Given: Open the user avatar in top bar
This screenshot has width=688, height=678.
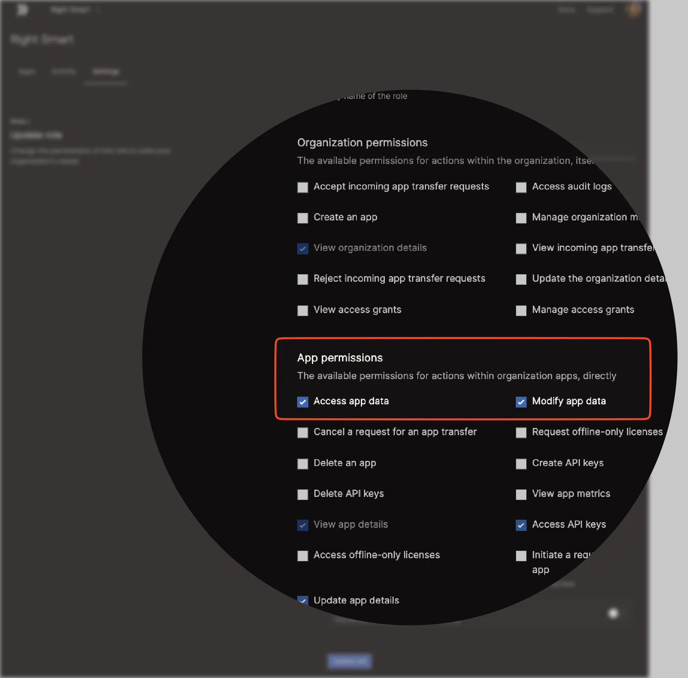Looking at the screenshot, I should [x=633, y=10].
